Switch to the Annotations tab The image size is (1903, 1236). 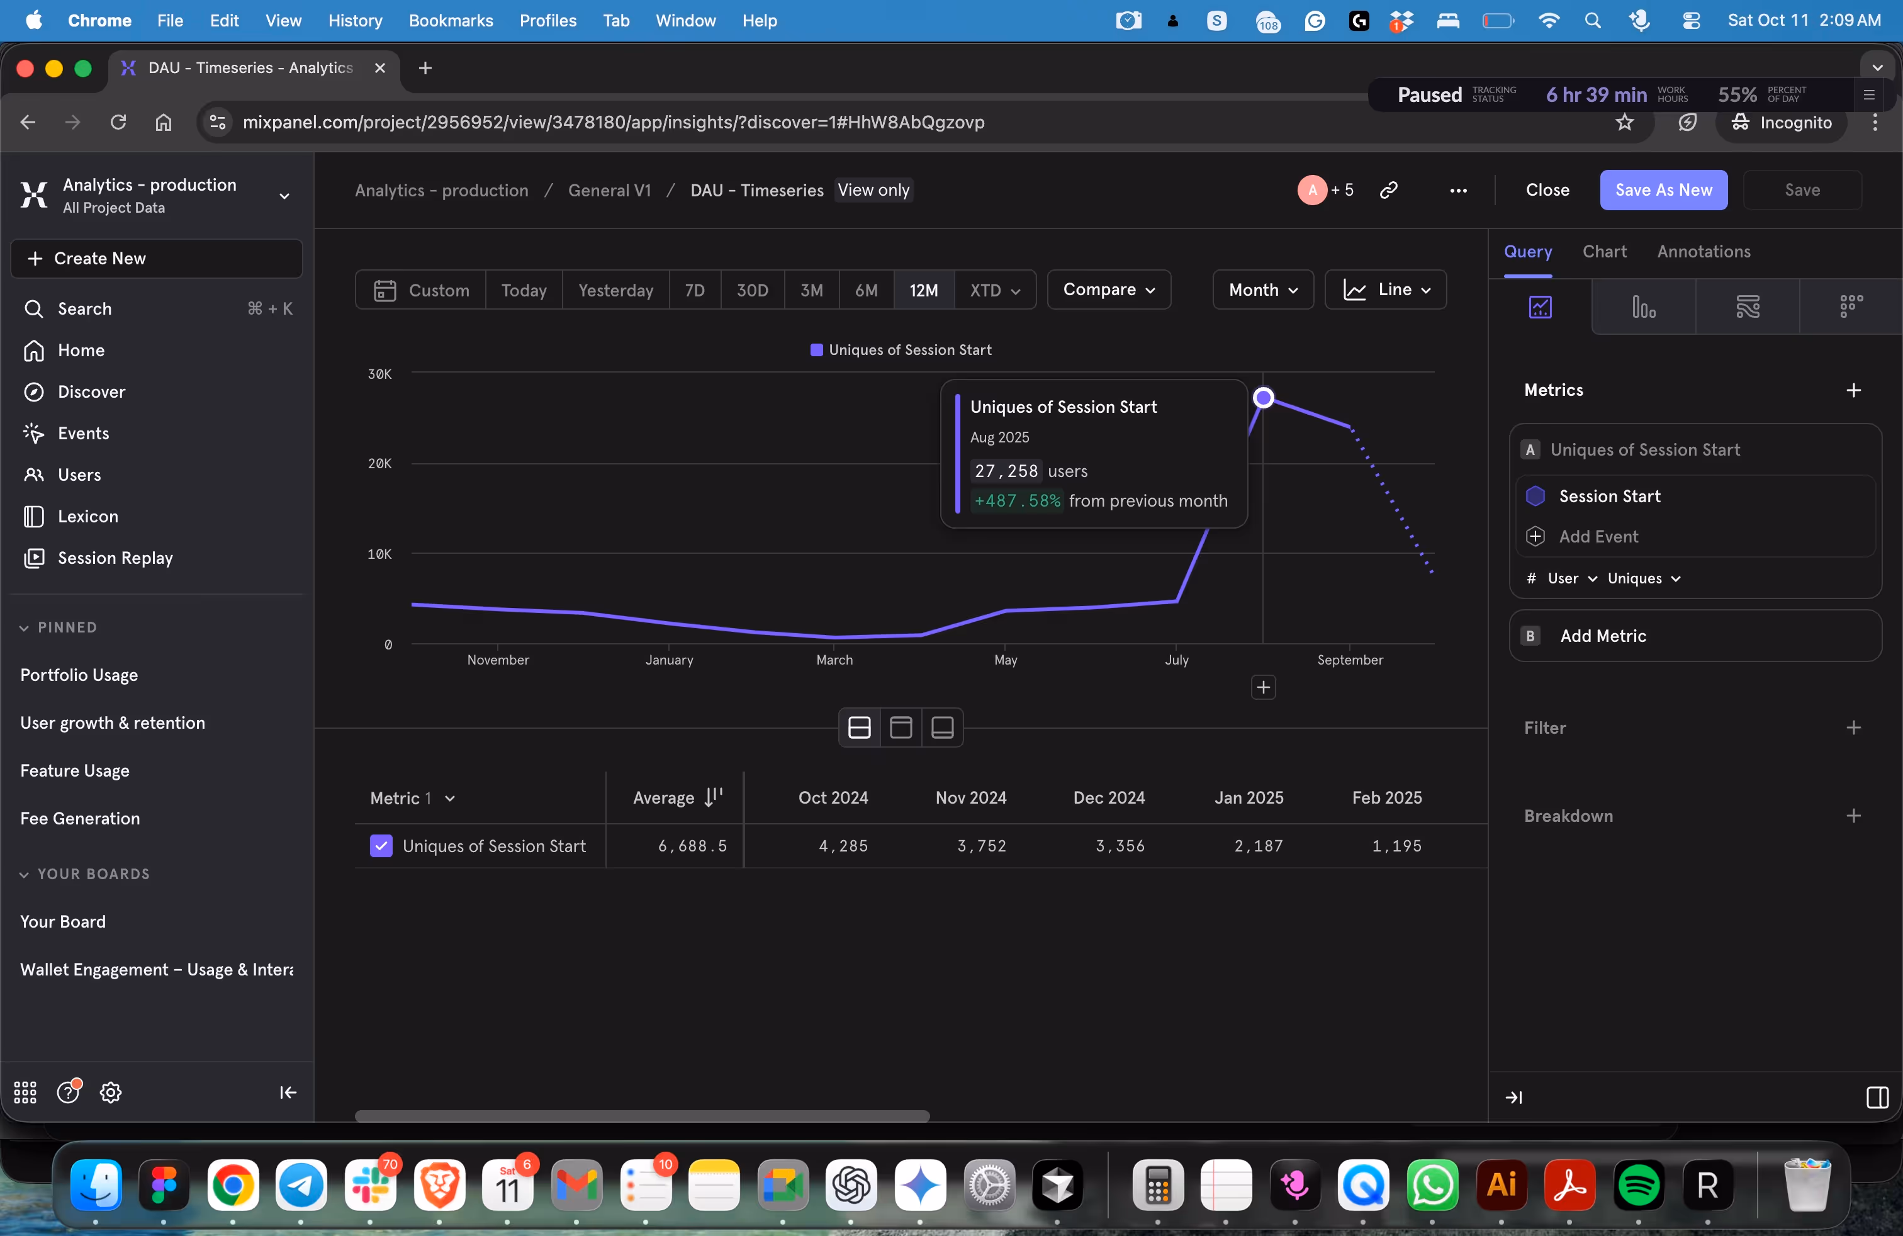pyautogui.click(x=1704, y=252)
